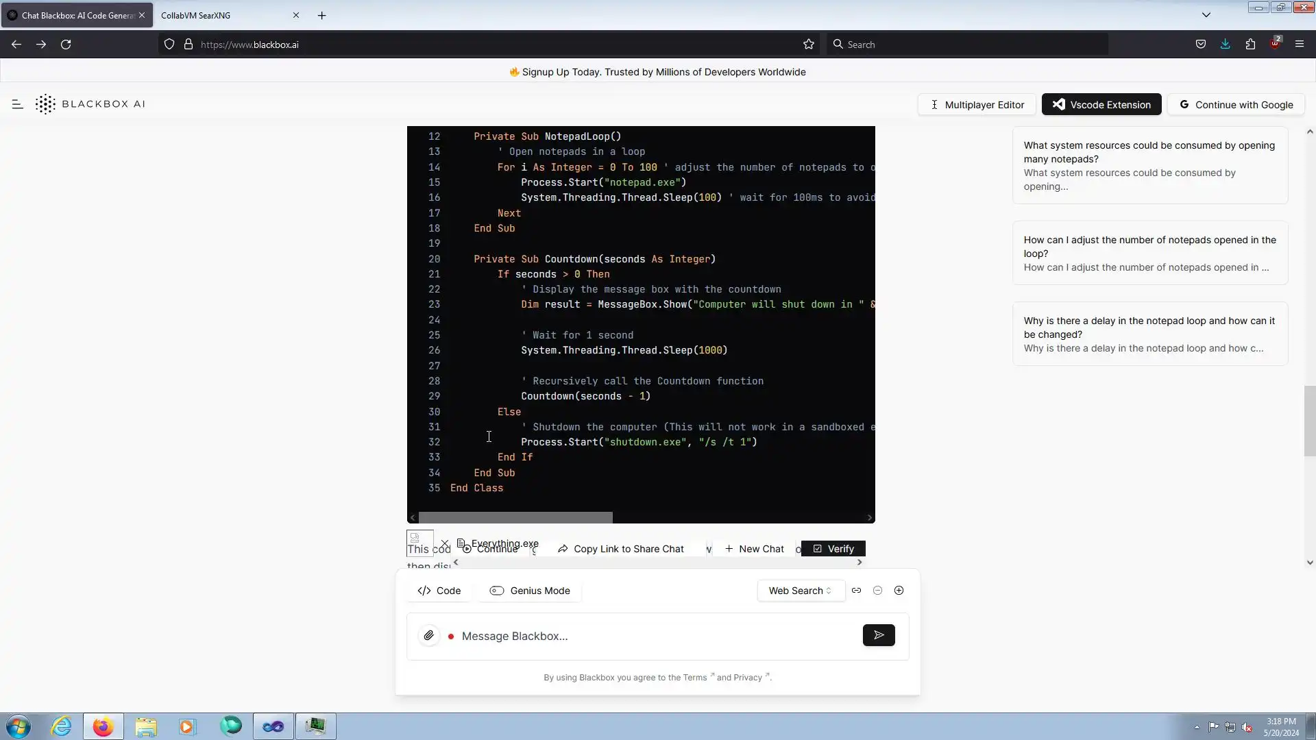This screenshot has width=1316, height=740.
Task: Click Copy Link to Share Chat
Action: click(620, 549)
